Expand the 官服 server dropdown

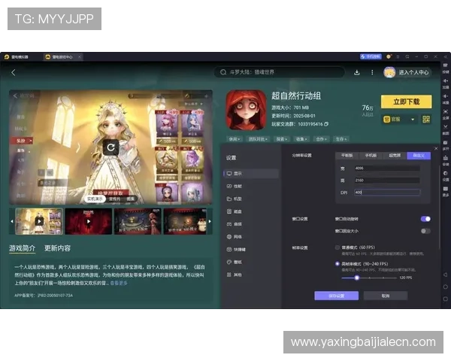coord(400,119)
